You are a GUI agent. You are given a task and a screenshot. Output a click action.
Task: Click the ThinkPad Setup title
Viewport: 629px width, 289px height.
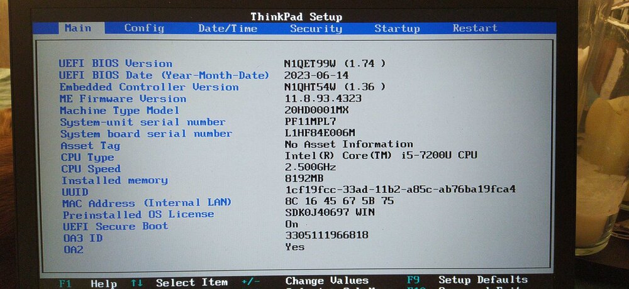[296, 17]
